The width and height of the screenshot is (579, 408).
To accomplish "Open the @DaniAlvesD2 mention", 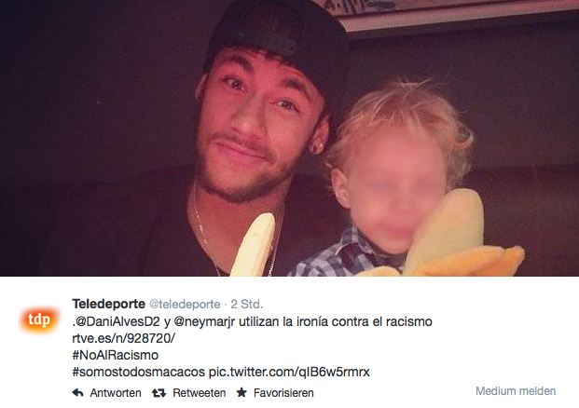I will coord(117,321).
